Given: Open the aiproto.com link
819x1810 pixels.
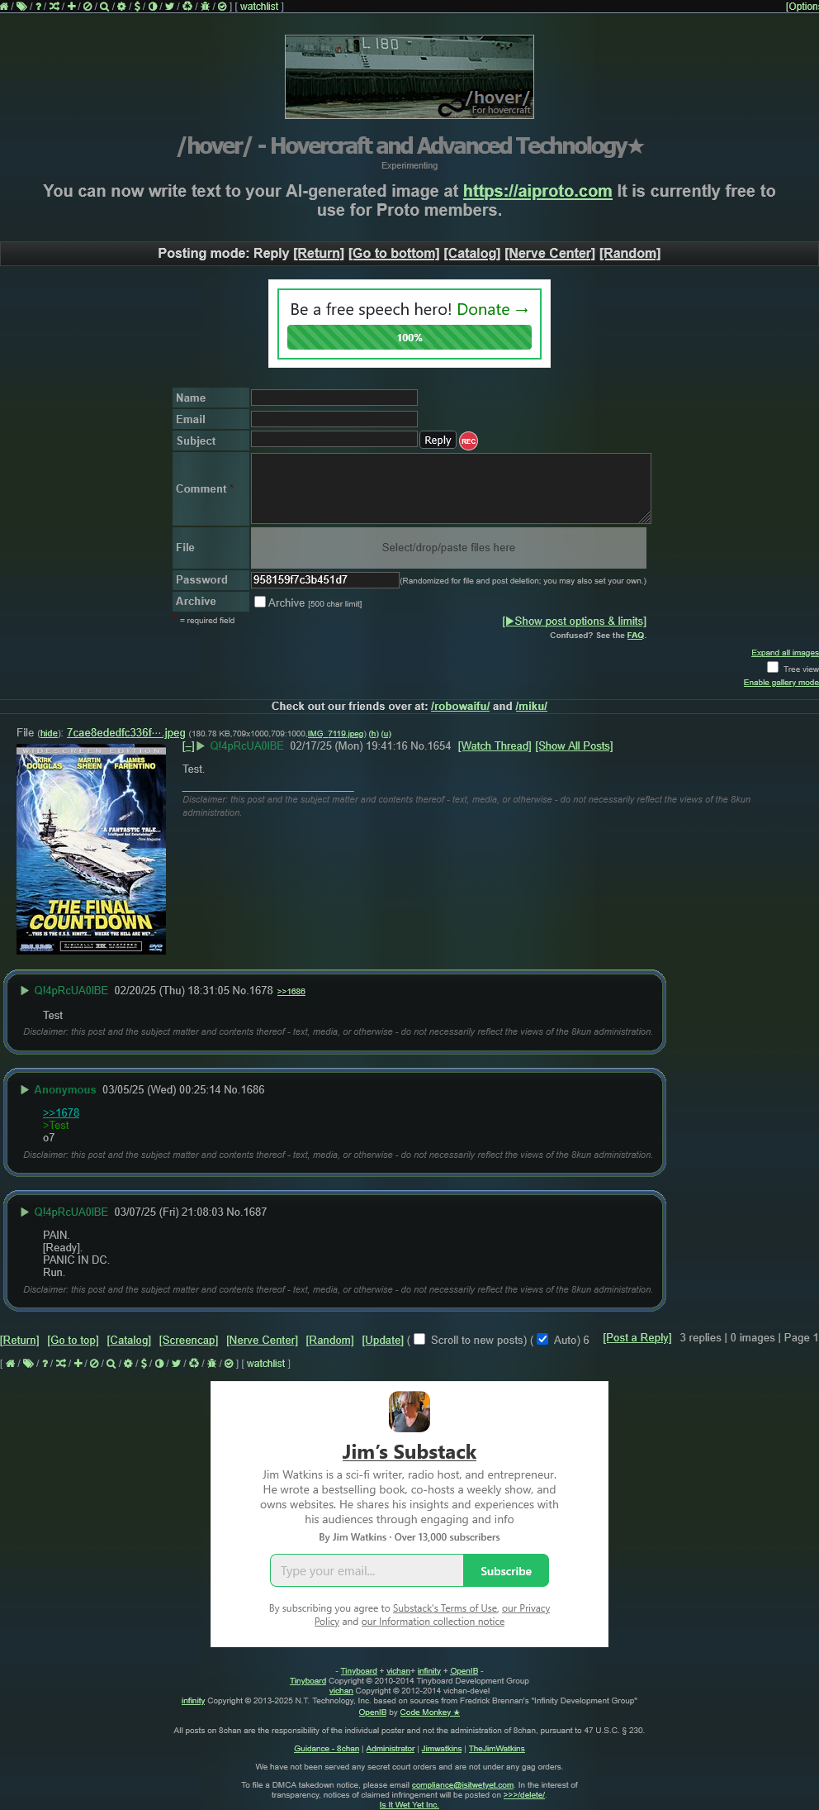Looking at the screenshot, I should coord(537,191).
